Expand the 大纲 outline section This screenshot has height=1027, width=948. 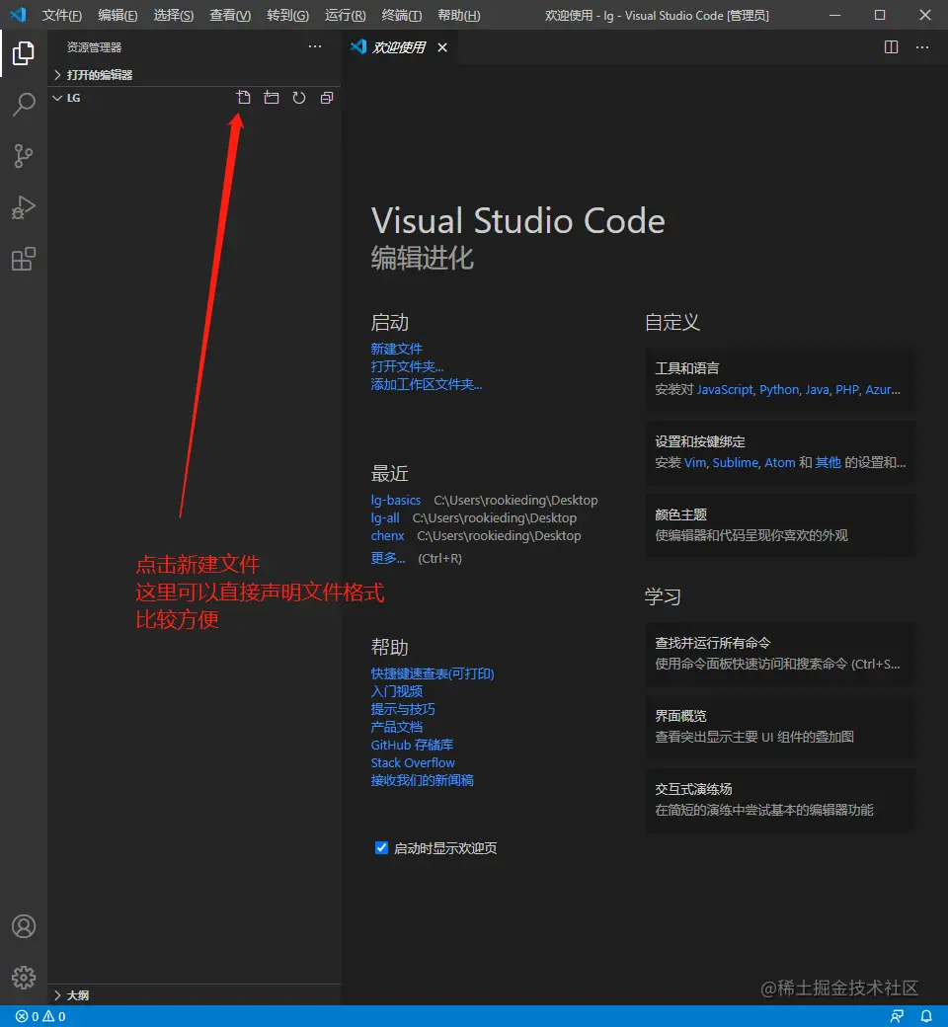[x=194, y=995]
